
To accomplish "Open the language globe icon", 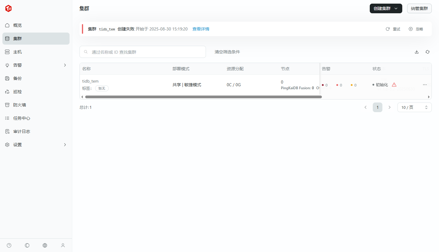I will pyautogui.click(x=45, y=245).
